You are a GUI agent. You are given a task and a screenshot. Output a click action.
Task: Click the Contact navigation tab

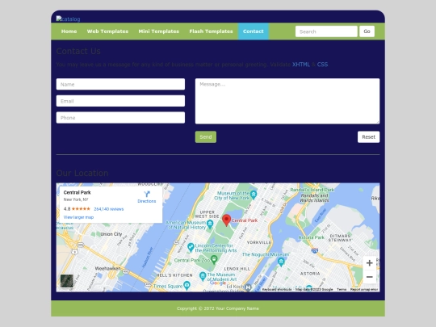[254, 31]
